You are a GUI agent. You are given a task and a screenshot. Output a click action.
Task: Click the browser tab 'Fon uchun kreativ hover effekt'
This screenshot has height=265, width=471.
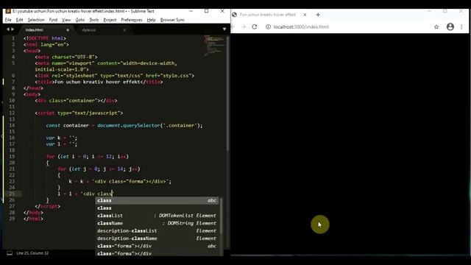[x=268, y=15]
